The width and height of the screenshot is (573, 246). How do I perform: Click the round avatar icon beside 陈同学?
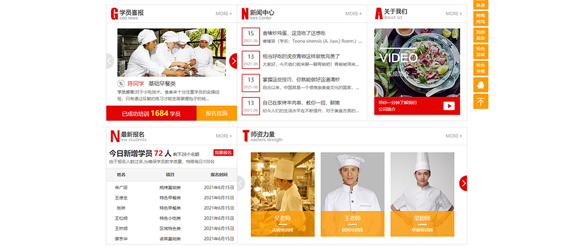pos(121,84)
